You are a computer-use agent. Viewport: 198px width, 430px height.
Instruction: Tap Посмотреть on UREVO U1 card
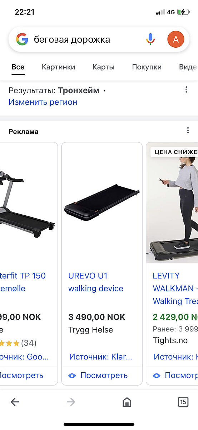tap(104, 376)
